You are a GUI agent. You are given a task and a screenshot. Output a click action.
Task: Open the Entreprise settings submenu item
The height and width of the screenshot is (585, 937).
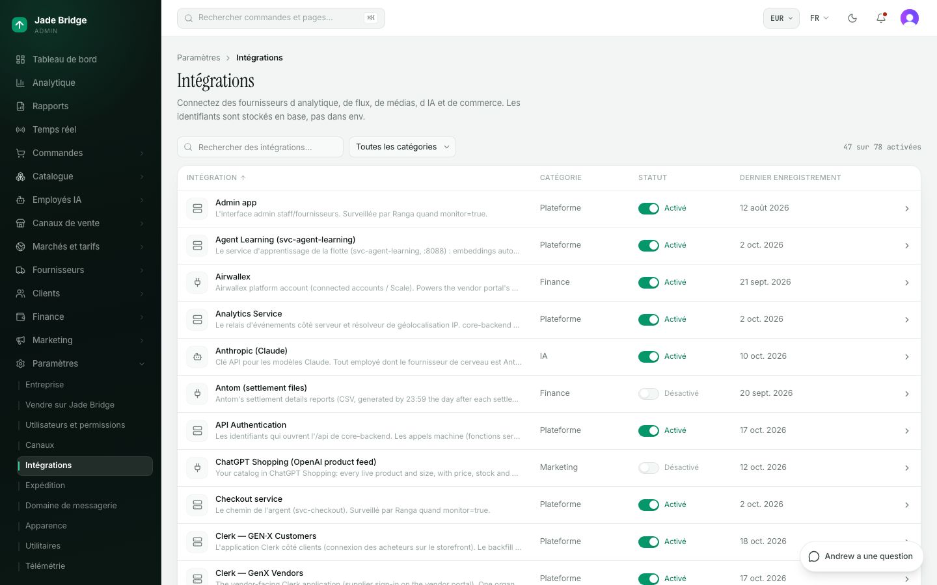[x=85, y=385]
